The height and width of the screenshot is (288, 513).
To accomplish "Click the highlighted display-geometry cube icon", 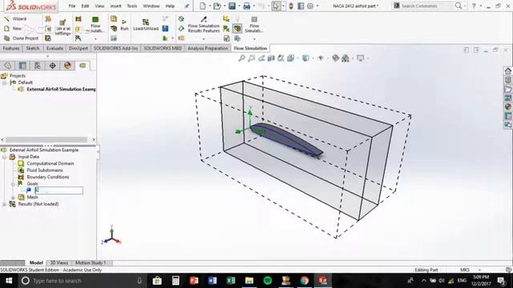I will (x=237, y=29).
